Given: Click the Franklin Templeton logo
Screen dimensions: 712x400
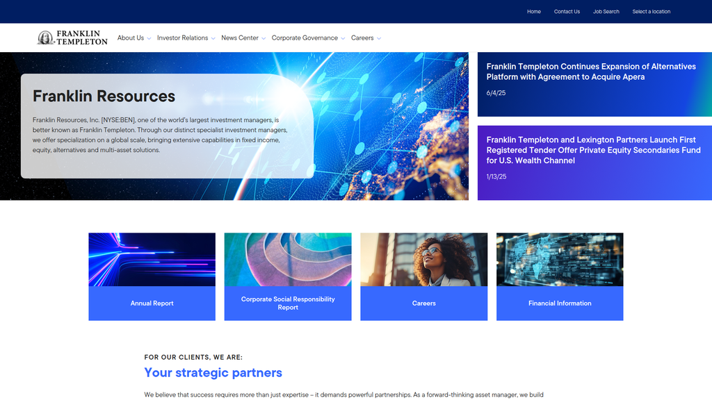Looking at the screenshot, I should coord(72,37).
